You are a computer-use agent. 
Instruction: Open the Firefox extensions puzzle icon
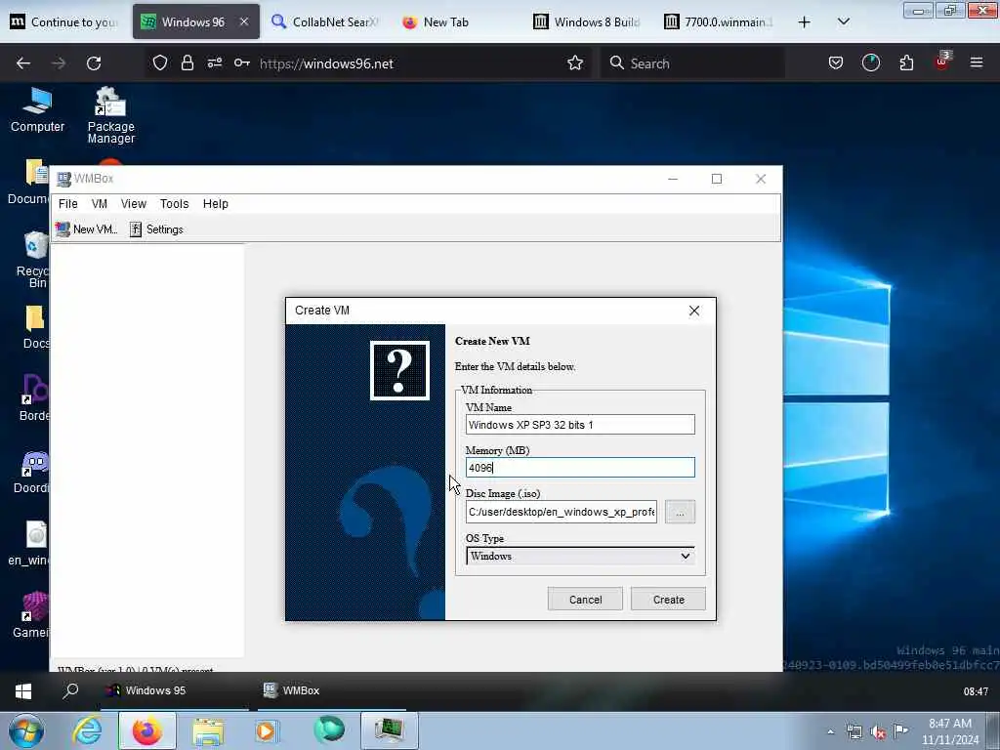click(x=906, y=62)
